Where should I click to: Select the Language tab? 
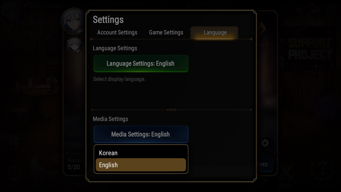pyautogui.click(x=215, y=33)
